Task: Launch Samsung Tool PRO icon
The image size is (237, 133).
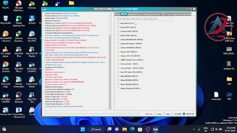Action: (32, 36)
